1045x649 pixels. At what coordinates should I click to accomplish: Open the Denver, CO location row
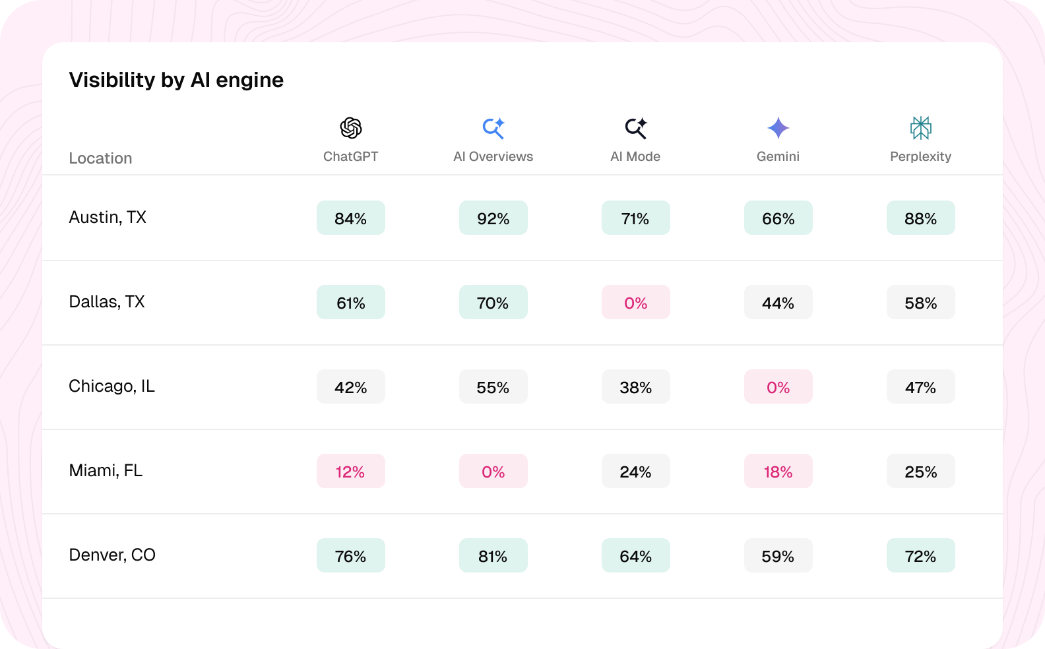click(522, 556)
